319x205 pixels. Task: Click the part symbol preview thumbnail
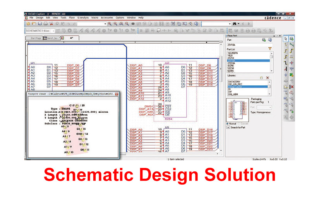tap(237, 110)
